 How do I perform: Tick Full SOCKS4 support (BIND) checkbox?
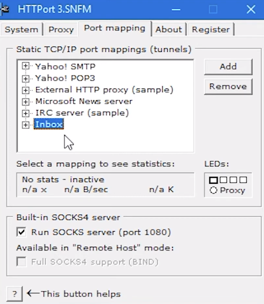tap(22, 262)
